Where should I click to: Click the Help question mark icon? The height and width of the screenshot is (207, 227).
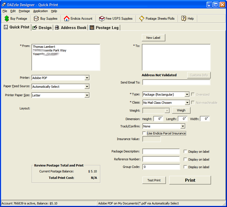point(184,19)
